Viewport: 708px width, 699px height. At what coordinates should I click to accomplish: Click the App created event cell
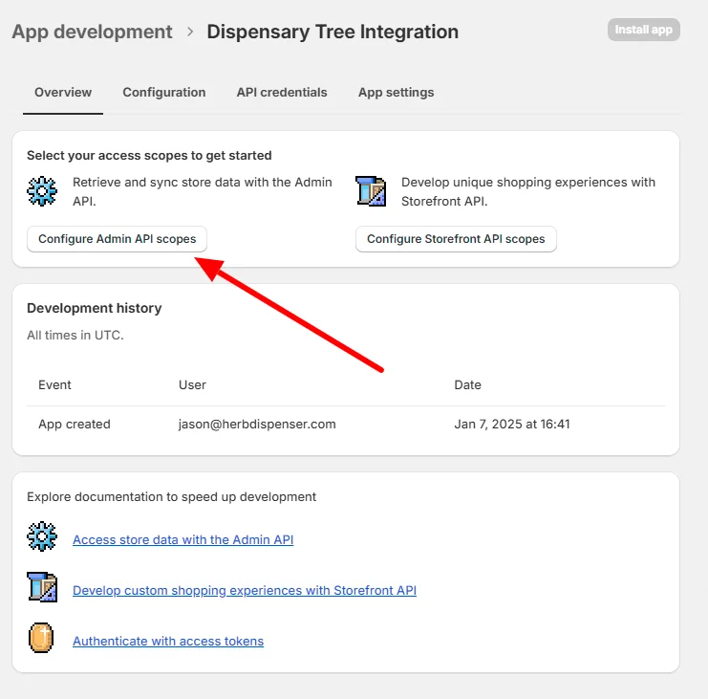pos(75,425)
